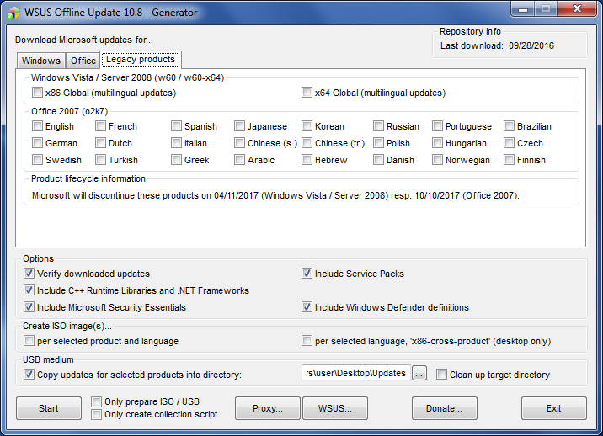Enable ISO per selected product and language
The image size is (603, 436).
pyautogui.click(x=29, y=341)
